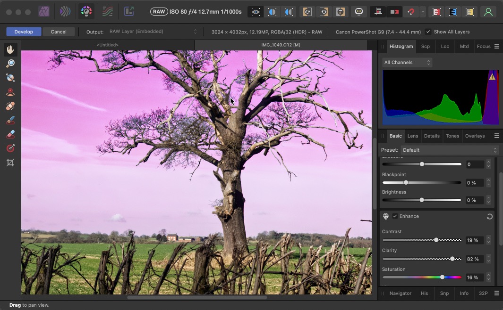The height and width of the screenshot is (310, 503).
Task: Switch to the Tone Mapping persona
Action: tap(108, 11)
